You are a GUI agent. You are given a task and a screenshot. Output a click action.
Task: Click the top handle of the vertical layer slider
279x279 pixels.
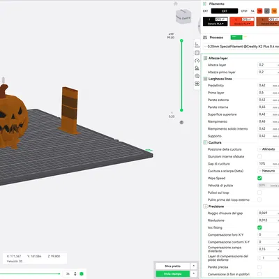[181, 40]
